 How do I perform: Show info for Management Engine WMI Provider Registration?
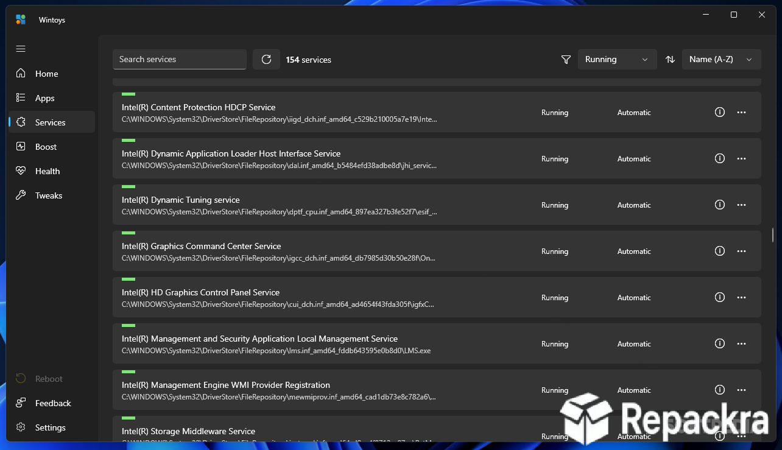(719, 390)
